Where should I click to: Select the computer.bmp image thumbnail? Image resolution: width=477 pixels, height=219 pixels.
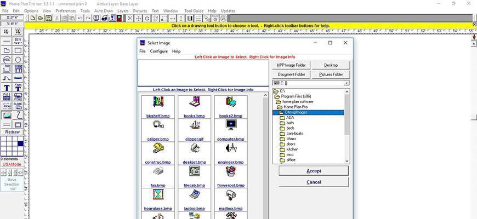coord(230,126)
